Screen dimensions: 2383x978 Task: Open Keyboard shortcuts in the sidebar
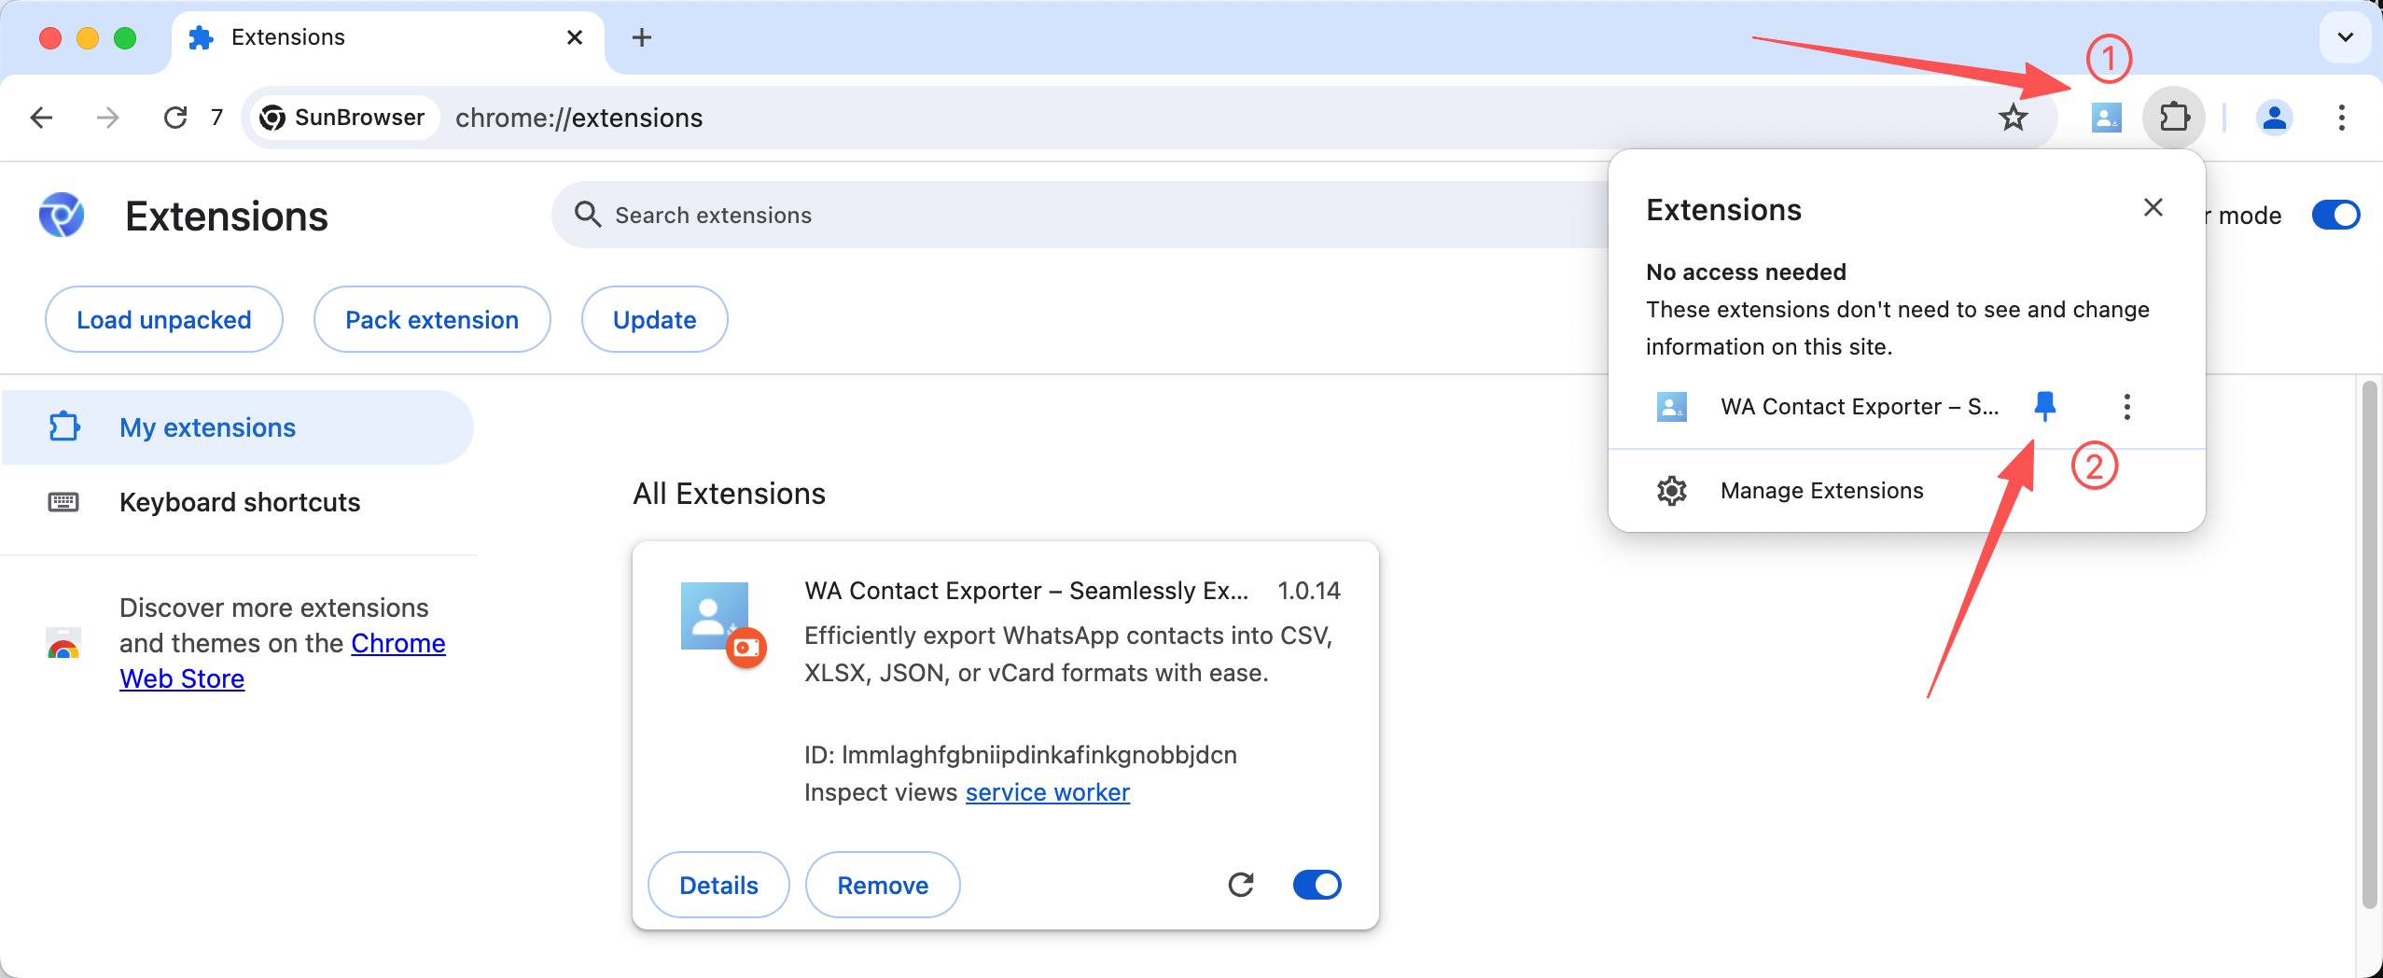[239, 502]
